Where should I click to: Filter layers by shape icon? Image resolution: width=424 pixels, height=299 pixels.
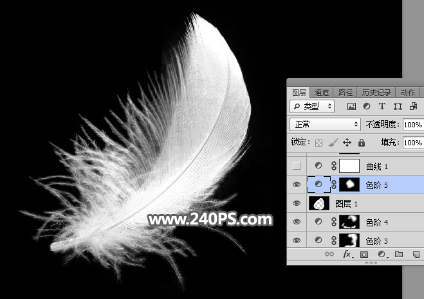click(398, 106)
